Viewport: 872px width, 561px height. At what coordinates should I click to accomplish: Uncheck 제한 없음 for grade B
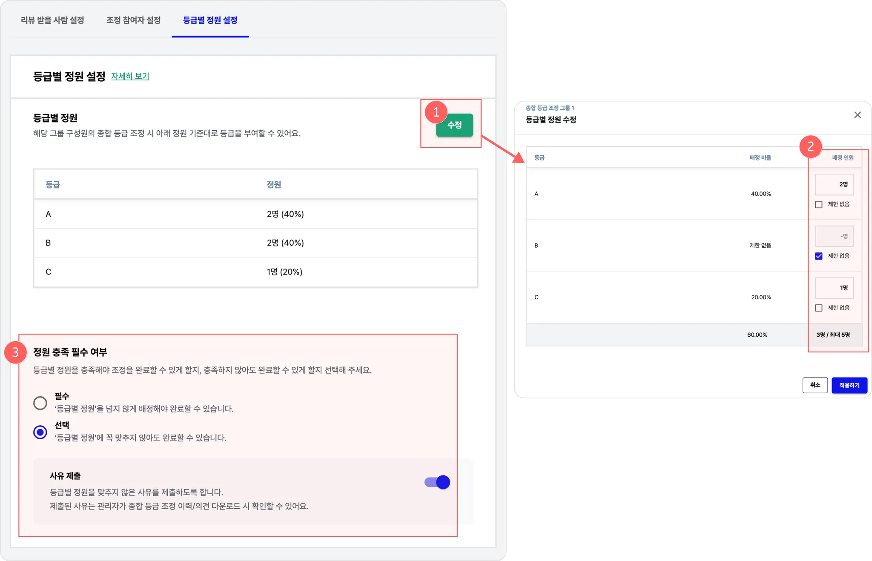coord(818,256)
